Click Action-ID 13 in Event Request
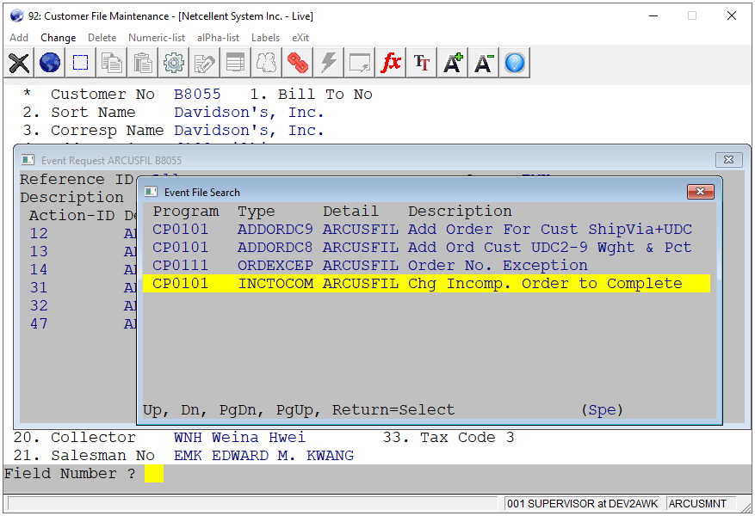 (x=39, y=251)
